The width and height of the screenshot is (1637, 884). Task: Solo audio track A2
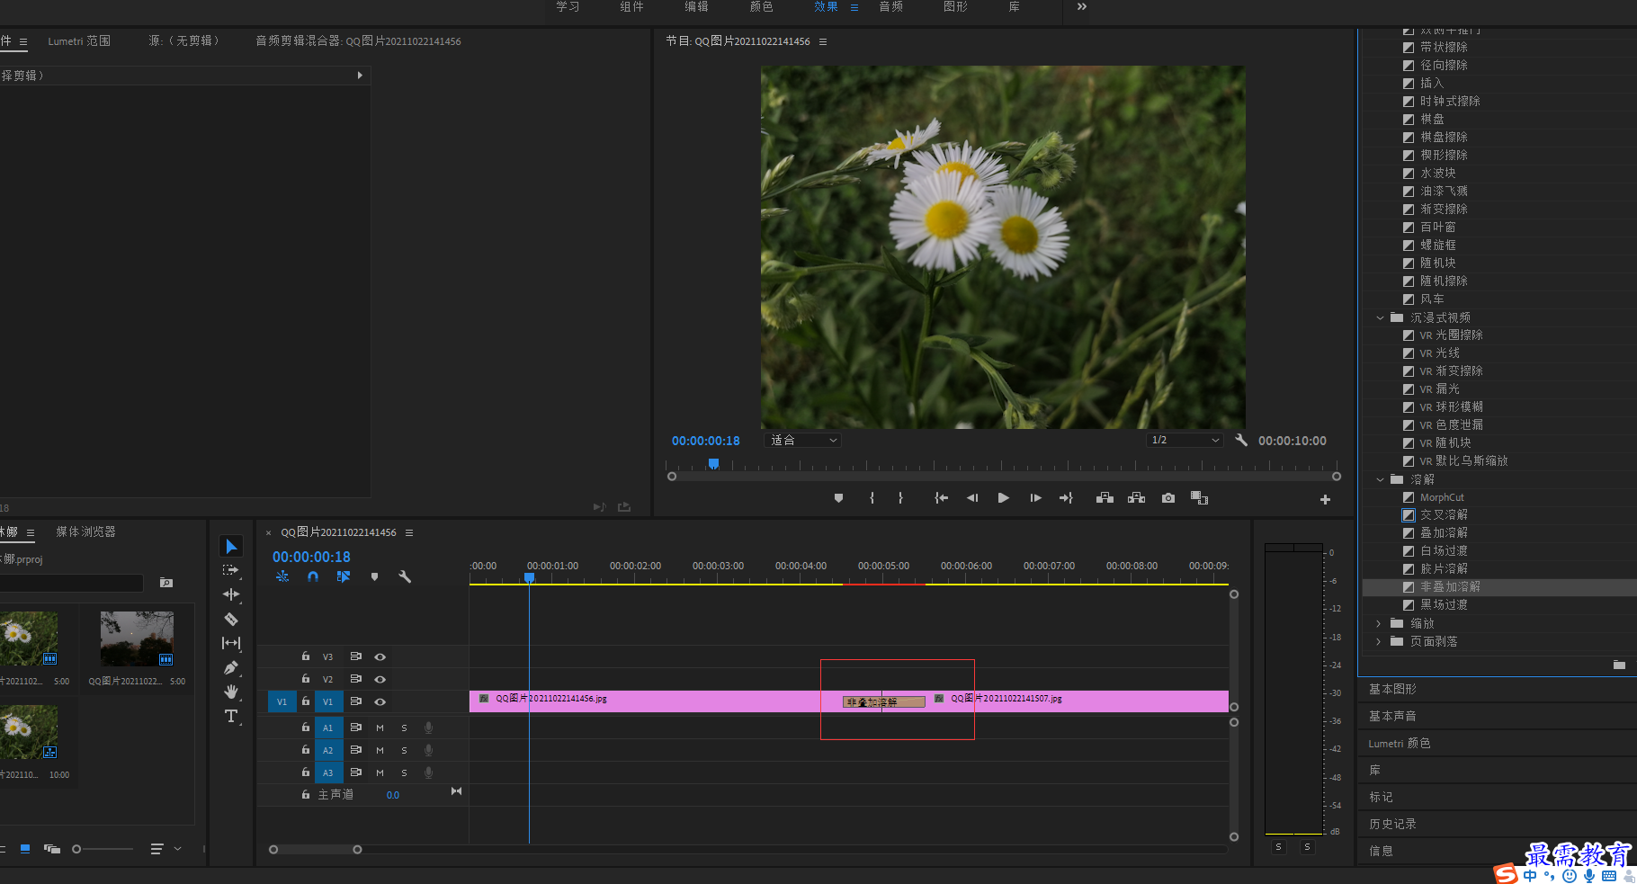(404, 750)
